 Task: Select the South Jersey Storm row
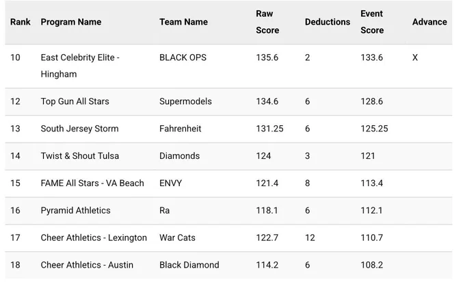[228, 129]
